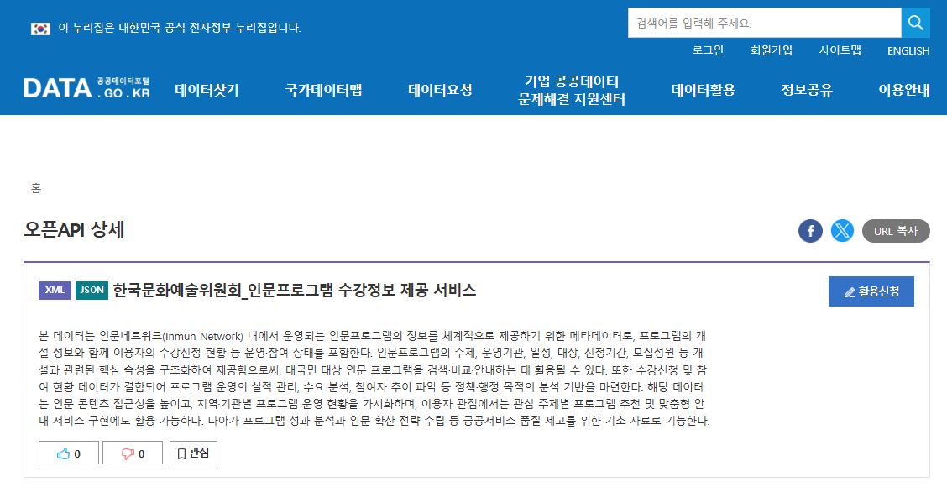
Task: Click the DATA.GO.KR portal logo
Action: [x=86, y=87]
